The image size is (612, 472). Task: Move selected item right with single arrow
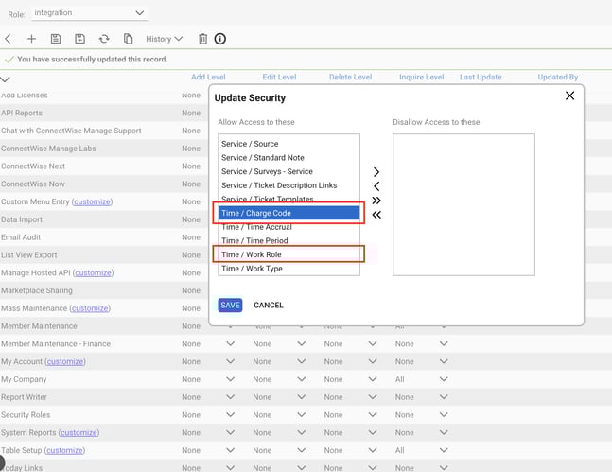click(376, 172)
